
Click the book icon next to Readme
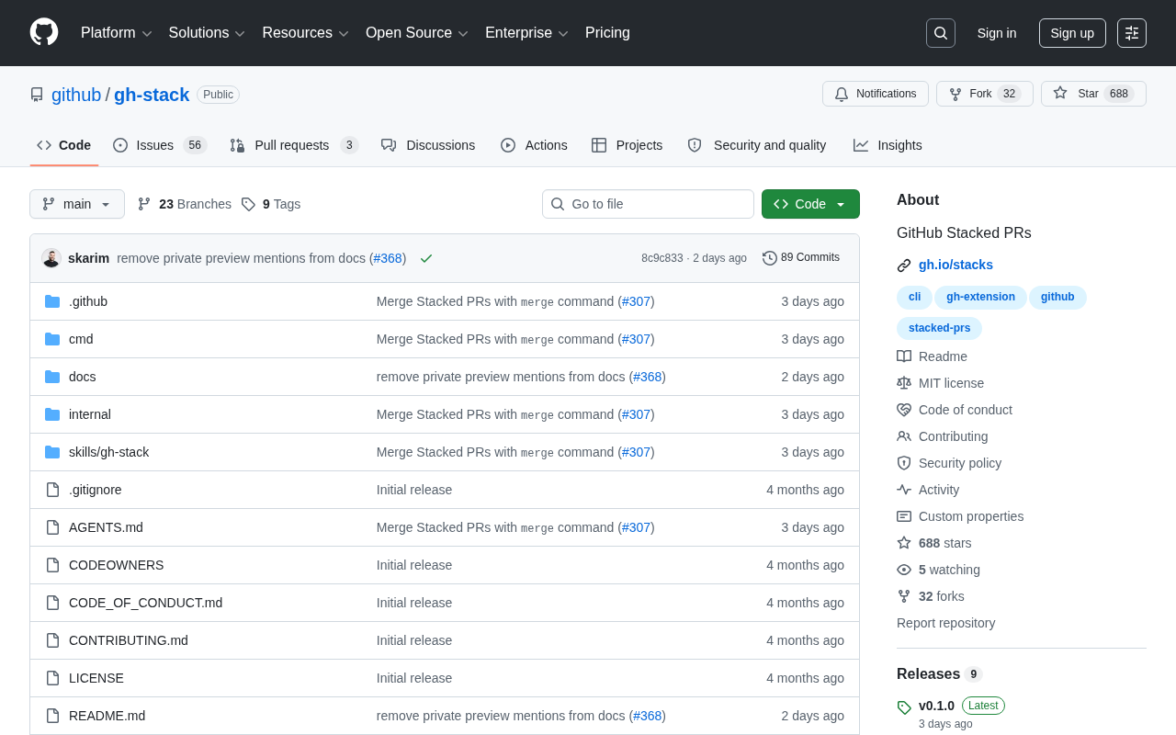click(x=904, y=356)
